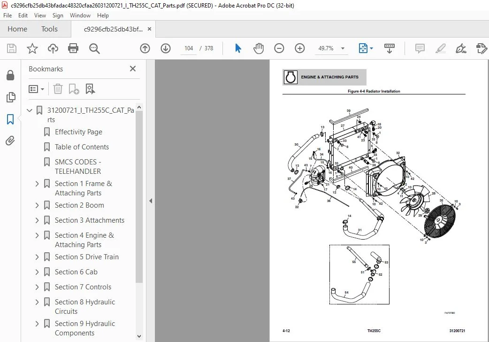Open the Edit menu
The width and height of the screenshot is (489, 342).
pos(23,16)
